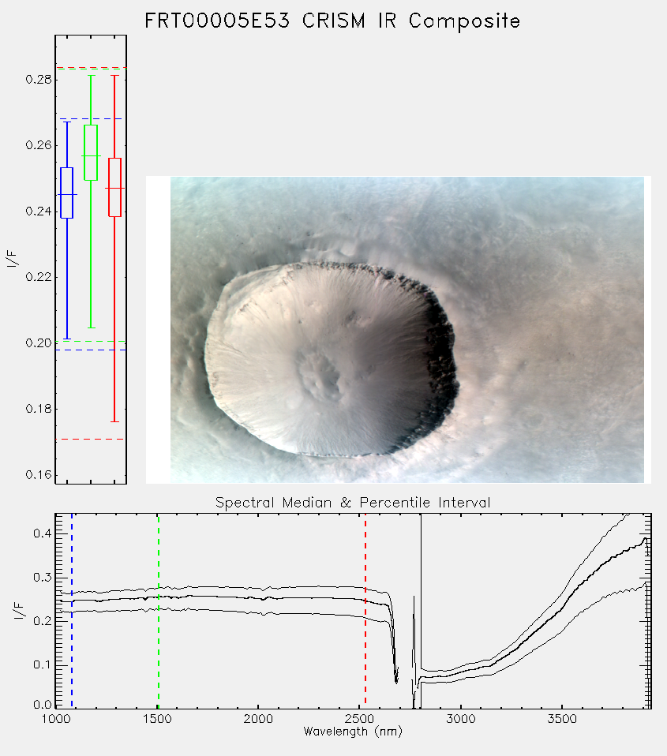Screen dimensions: 667x756
Task: Select the red box plot box
Action: coord(114,187)
